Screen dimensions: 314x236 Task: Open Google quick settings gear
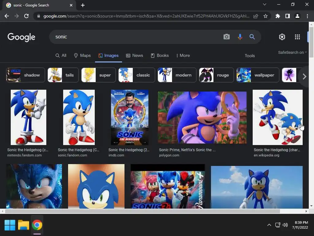pos(282,37)
